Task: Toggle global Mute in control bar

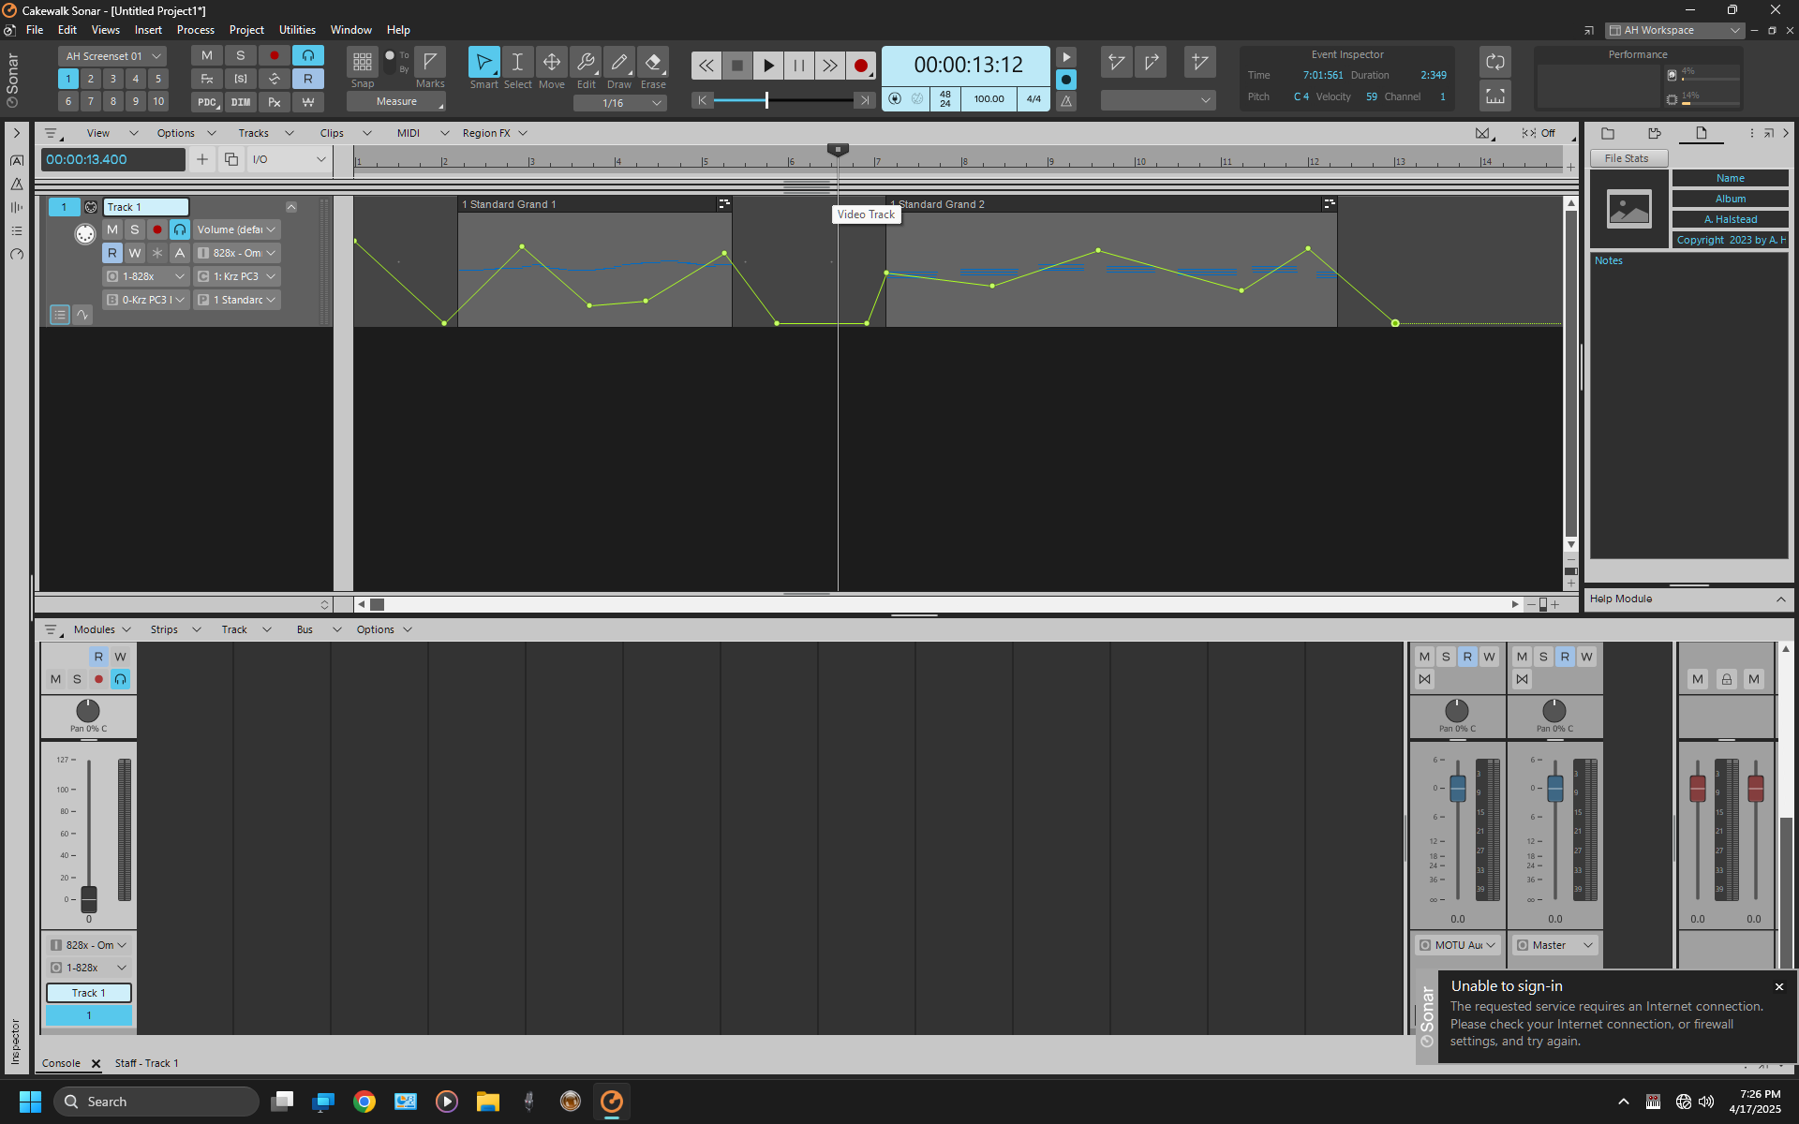Action: (207, 55)
